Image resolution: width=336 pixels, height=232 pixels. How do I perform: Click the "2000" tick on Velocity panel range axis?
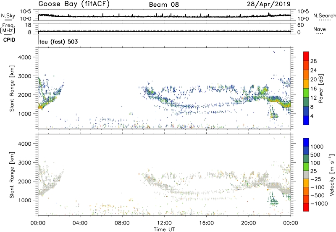coord(24,181)
